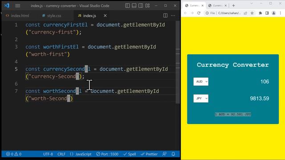Image resolution: width=285 pixels, height=160 pixels.
Task: Click the Currency Converter heading
Action: pos(233,65)
